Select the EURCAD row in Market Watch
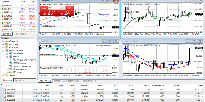This screenshot has width=205, height=102. coord(18,19)
